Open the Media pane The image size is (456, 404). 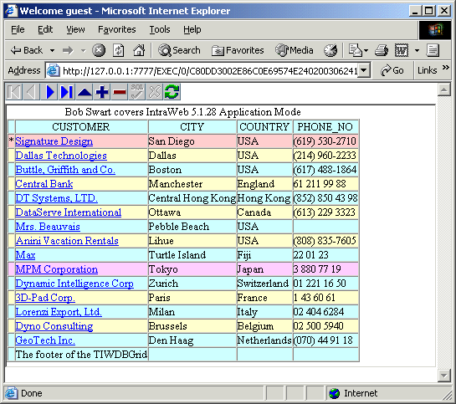295,50
